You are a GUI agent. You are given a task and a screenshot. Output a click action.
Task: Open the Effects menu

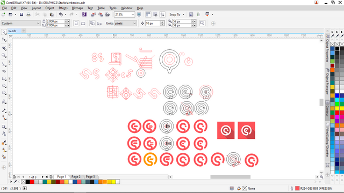coord(63,8)
